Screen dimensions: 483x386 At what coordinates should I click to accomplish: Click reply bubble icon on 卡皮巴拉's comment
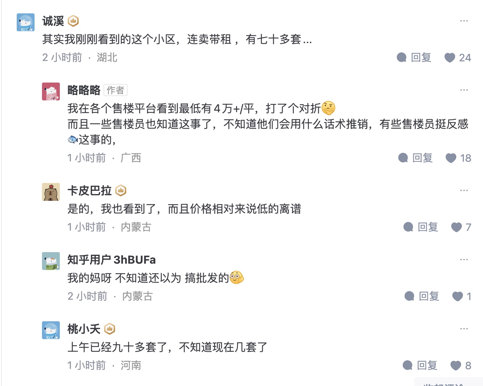click(408, 227)
